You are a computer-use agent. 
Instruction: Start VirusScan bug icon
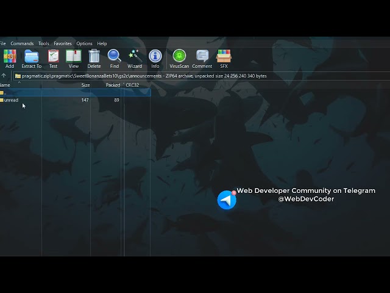179,59
